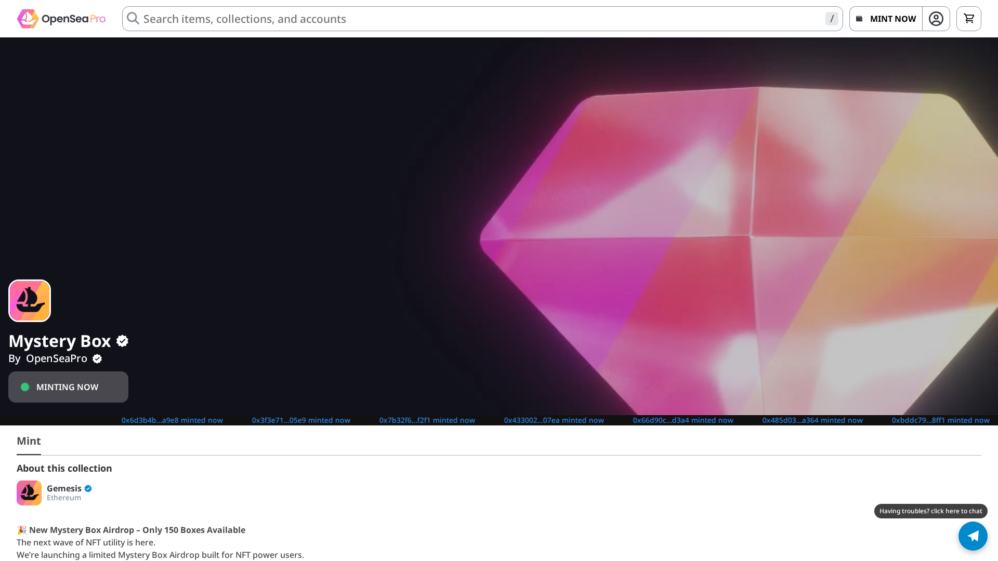The image size is (998, 561).
Task: Click the Ethereum chain label
Action: click(x=64, y=498)
